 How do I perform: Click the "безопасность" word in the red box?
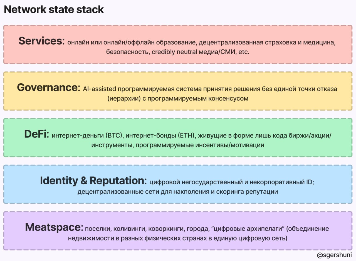(127, 52)
